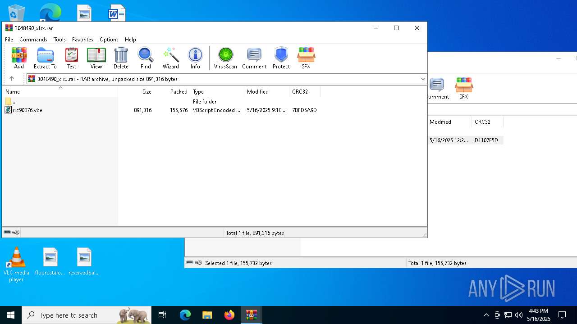Open the Windows Start menu

11,315
